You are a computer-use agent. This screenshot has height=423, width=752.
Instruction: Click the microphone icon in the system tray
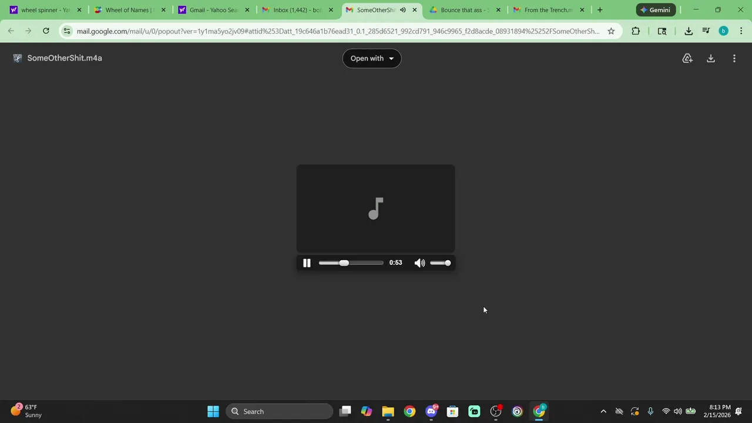650,411
